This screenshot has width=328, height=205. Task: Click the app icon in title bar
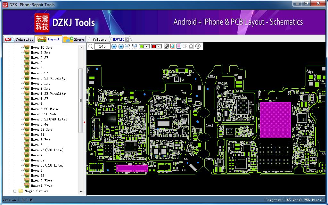[5, 4]
